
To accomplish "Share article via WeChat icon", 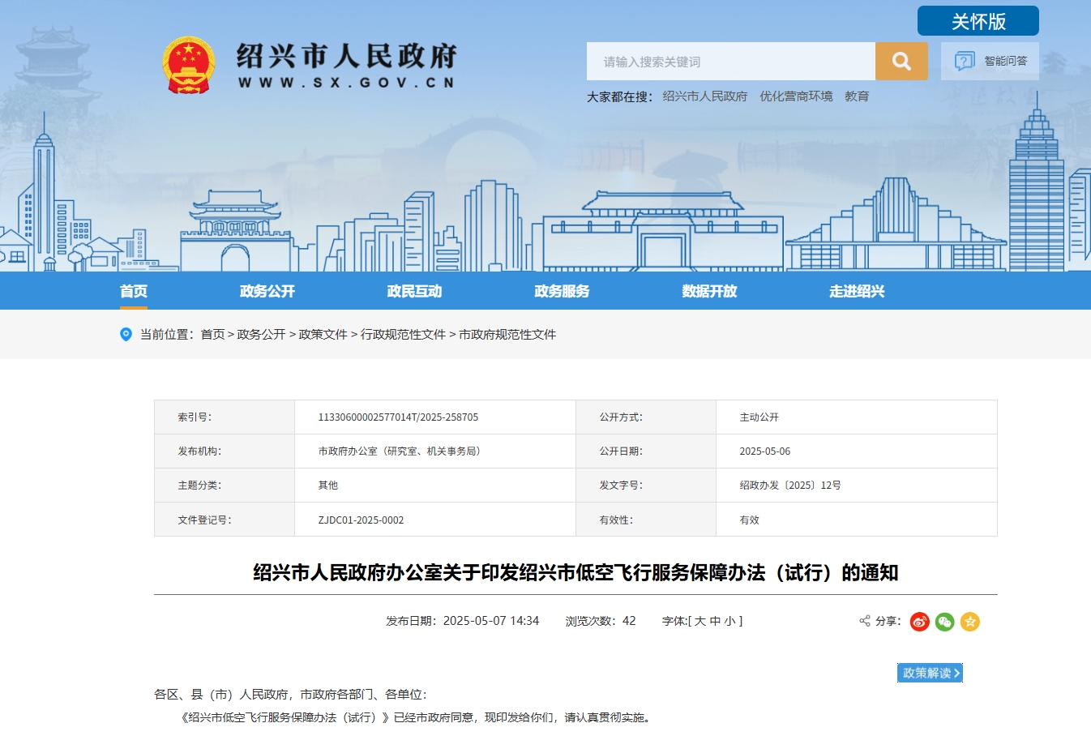I will click(944, 622).
